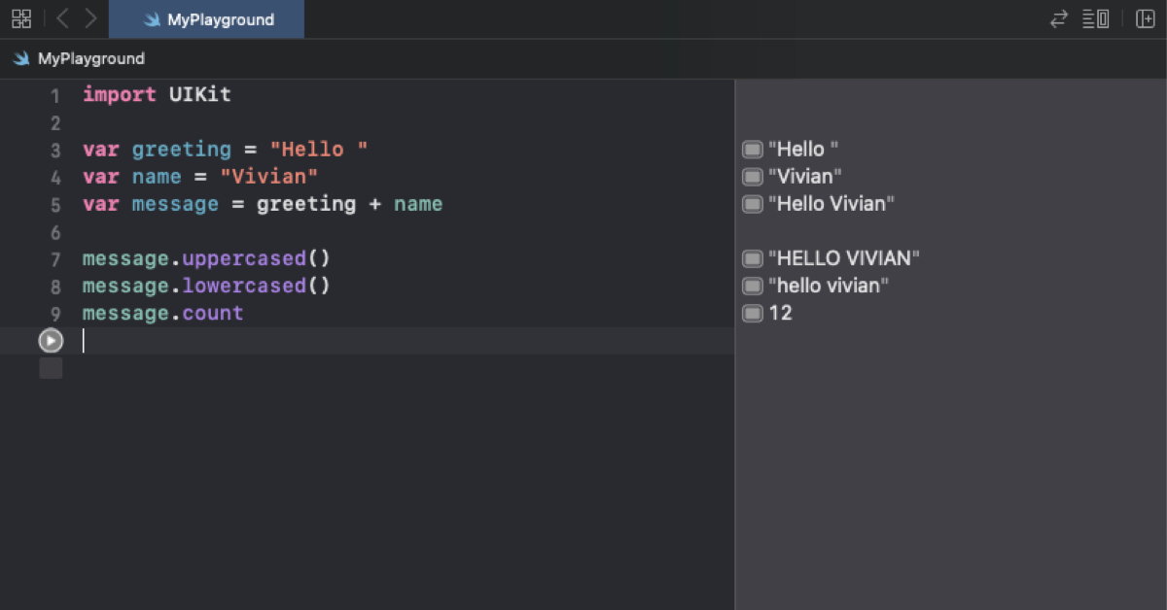Click UIKit in the import statement
The image size is (1167, 610).
point(200,95)
